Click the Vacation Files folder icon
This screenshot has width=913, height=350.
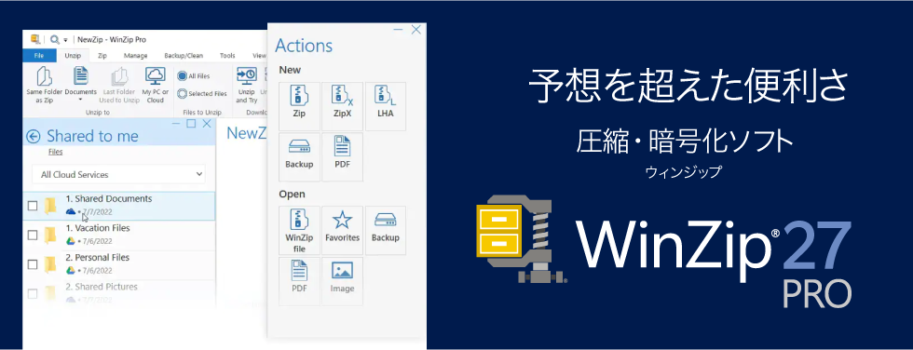[x=51, y=235]
